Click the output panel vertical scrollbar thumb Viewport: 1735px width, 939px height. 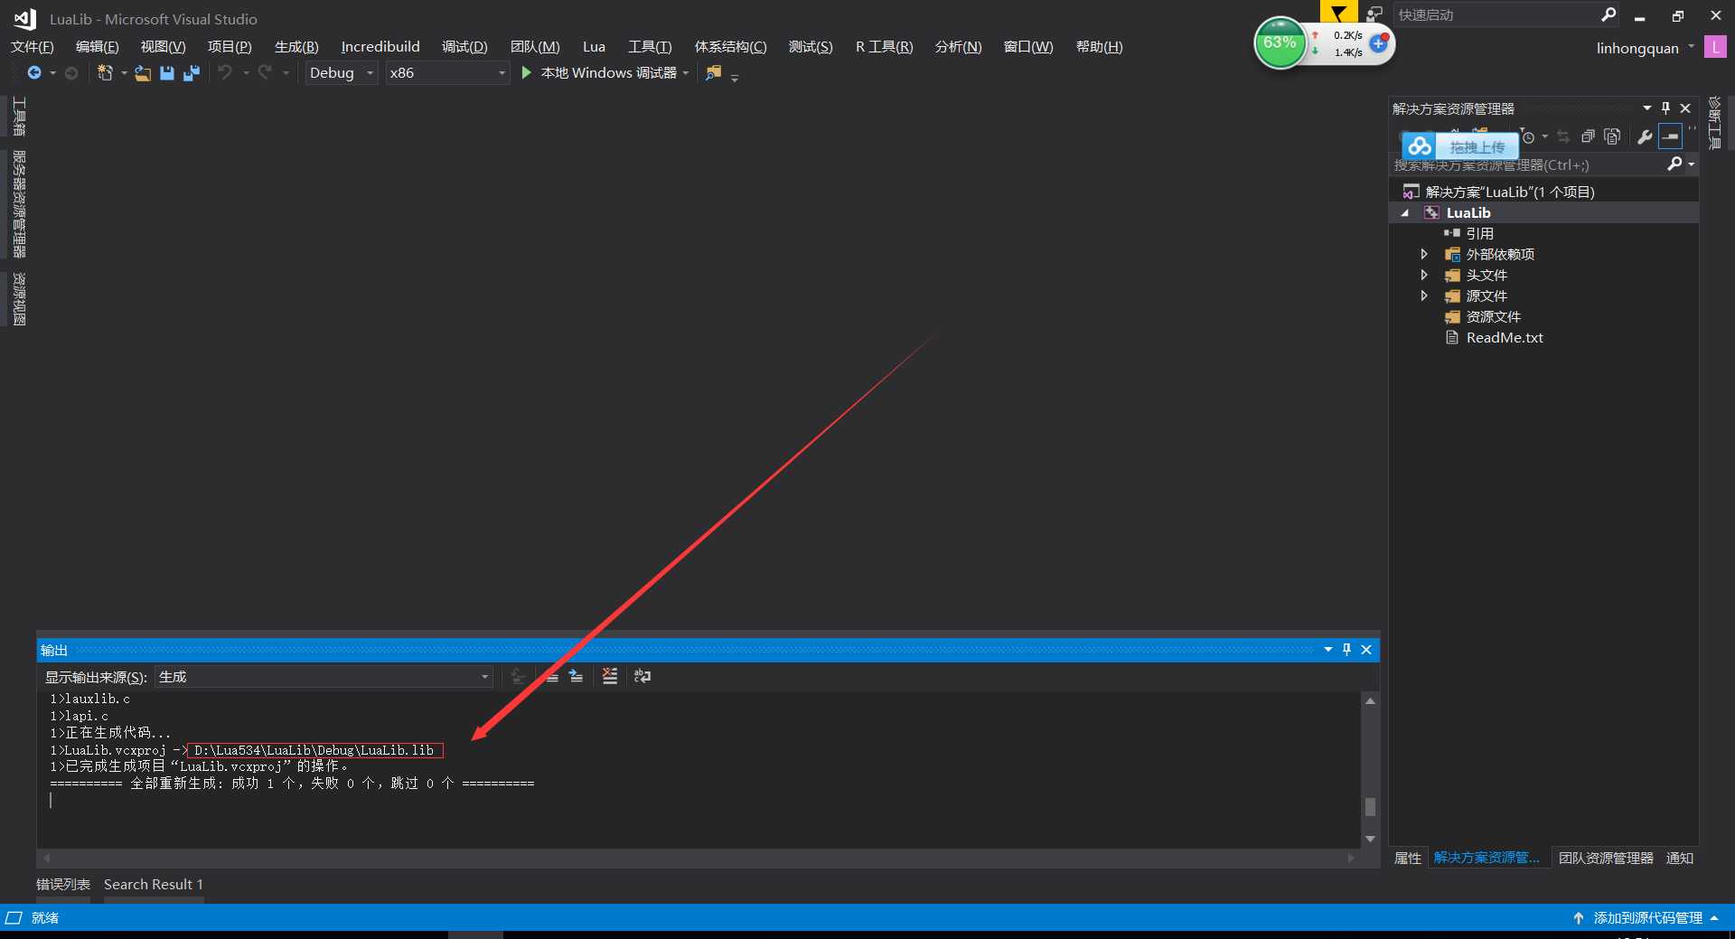click(1370, 806)
